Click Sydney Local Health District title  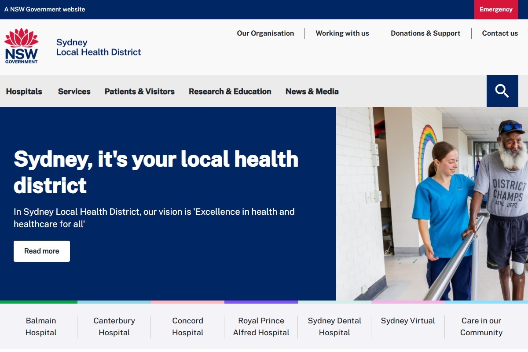[x=99, y=47]
